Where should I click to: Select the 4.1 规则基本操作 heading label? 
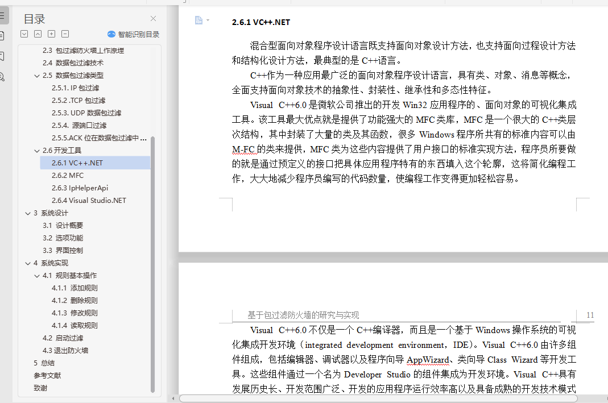point(70,276)
